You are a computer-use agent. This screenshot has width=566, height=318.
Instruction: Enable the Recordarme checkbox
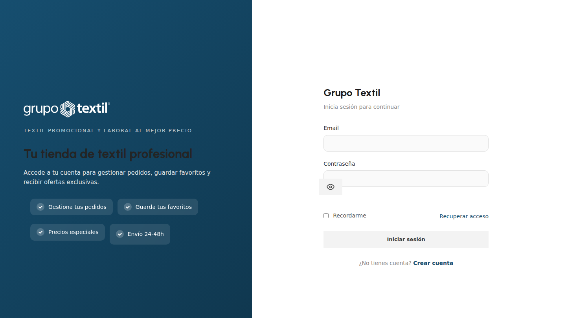click(x=326, y=216)
